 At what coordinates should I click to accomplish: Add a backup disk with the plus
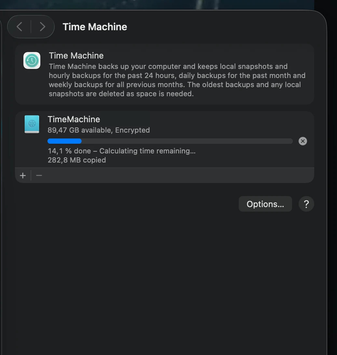pos(23,176)
